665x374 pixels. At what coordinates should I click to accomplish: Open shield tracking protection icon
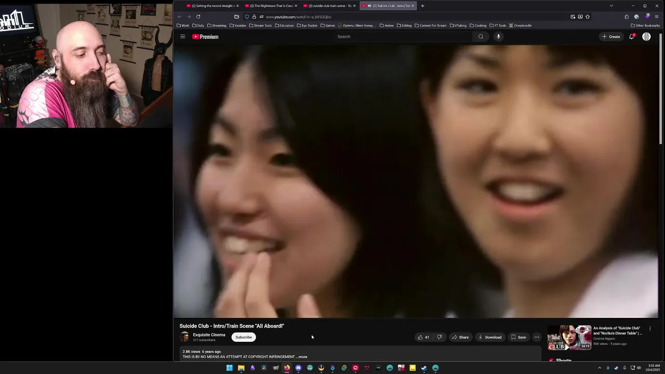247,17
